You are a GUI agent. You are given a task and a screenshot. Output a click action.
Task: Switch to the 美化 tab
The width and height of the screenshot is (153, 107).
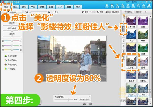click(6, 7)
